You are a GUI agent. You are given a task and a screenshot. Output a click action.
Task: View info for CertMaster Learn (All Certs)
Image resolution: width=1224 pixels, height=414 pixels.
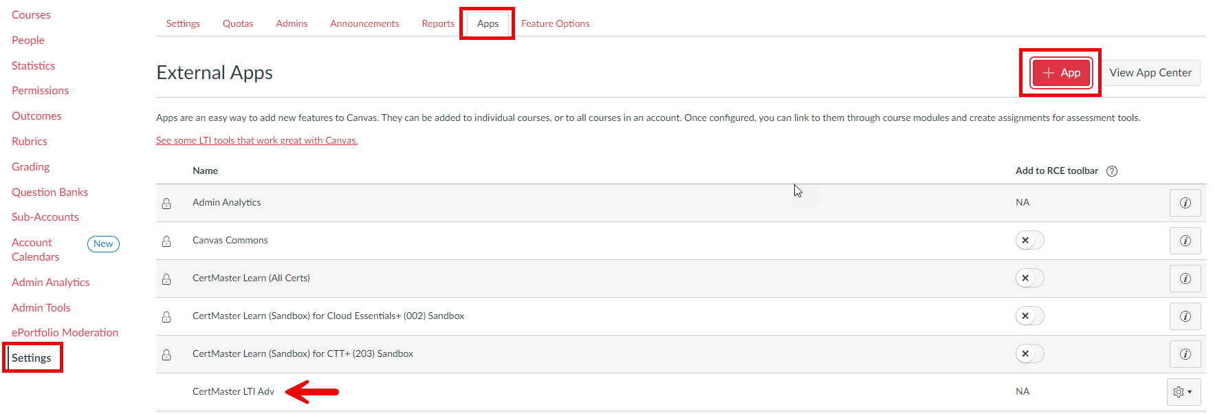click(1185, 279)
